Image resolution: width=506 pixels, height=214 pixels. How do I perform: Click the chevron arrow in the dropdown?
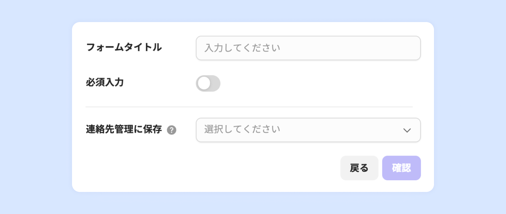(407, 130)
